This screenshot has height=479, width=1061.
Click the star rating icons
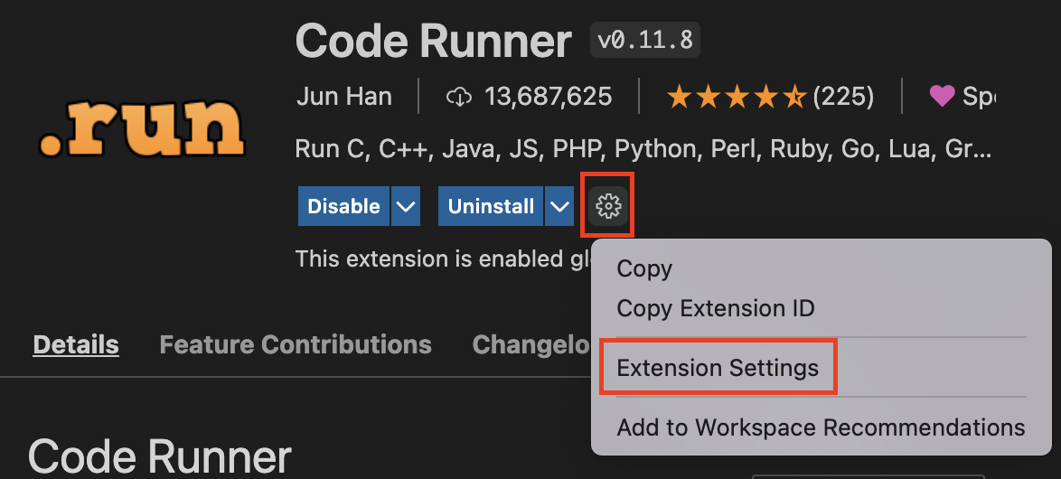point(737,98)
